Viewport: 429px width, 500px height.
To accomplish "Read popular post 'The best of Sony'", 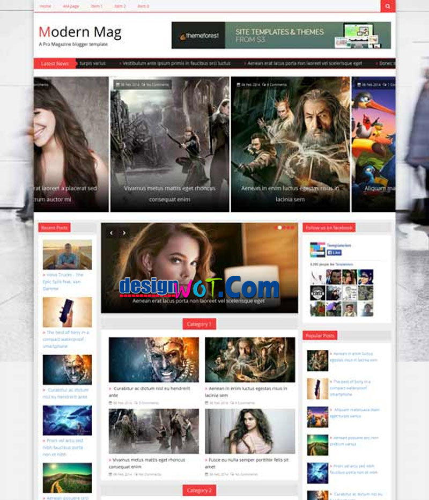I will click(x=350, y=388).
